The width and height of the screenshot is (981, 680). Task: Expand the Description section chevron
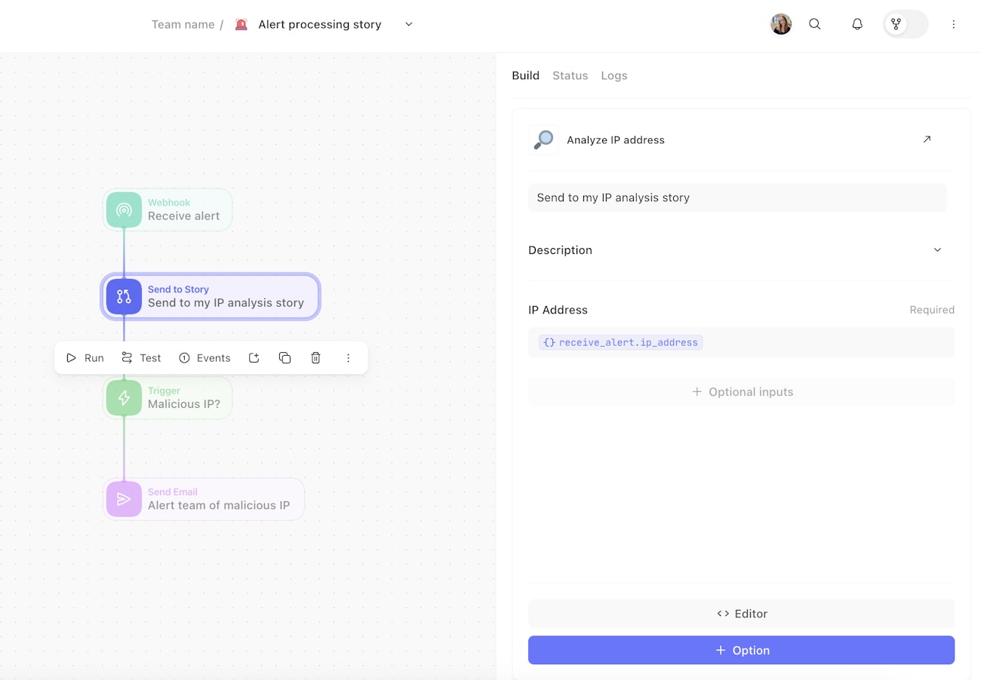point(937,250)
